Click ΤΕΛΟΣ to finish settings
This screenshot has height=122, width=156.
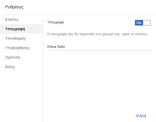pos(141,116)
